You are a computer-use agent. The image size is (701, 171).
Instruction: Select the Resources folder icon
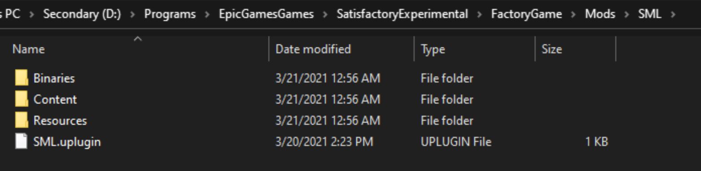click(21, 120)
